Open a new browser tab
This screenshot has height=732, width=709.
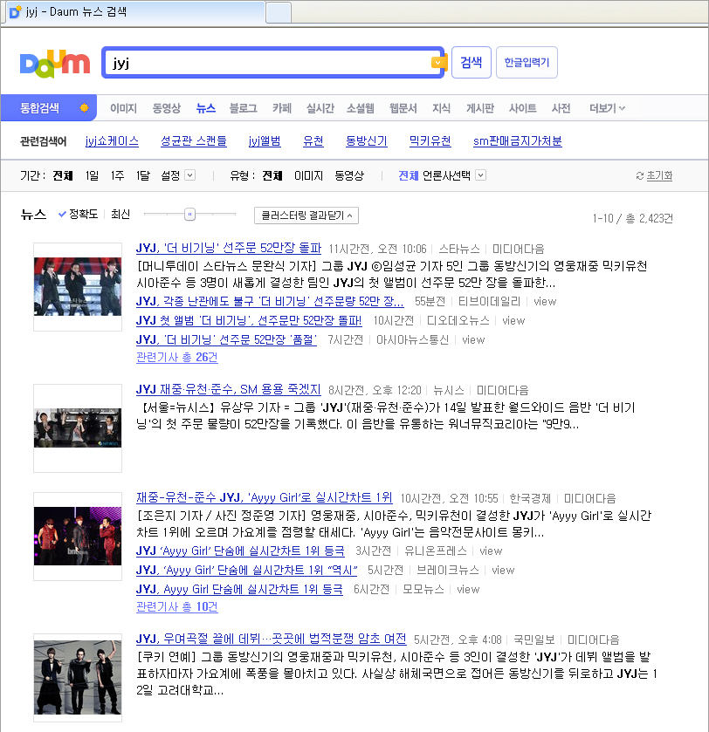(x=279, y=12)
